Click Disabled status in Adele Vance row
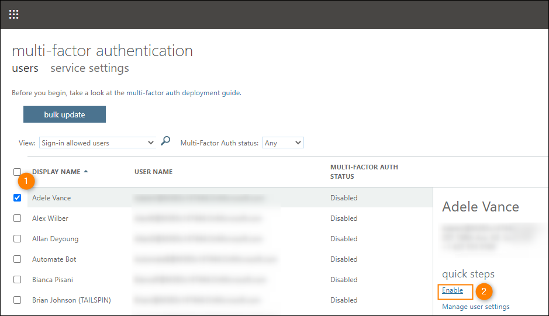This screenshot has height=316, width=549. click(344, 197)
